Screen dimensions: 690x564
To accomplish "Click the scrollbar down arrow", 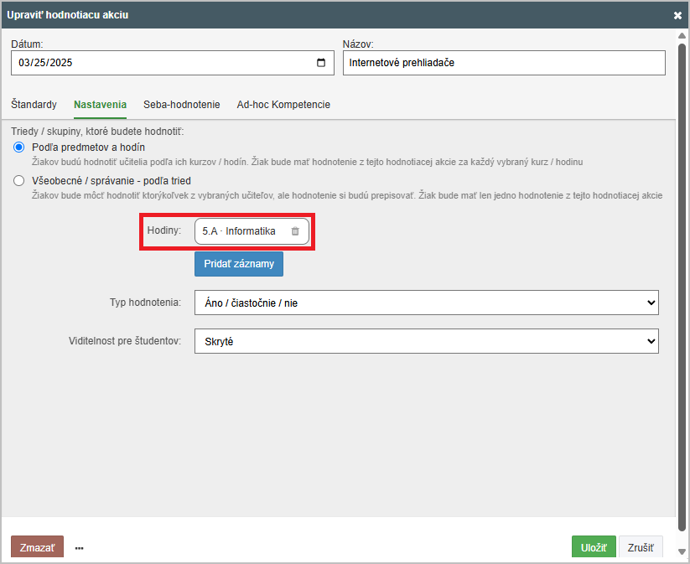I will [x=682, y=551].
